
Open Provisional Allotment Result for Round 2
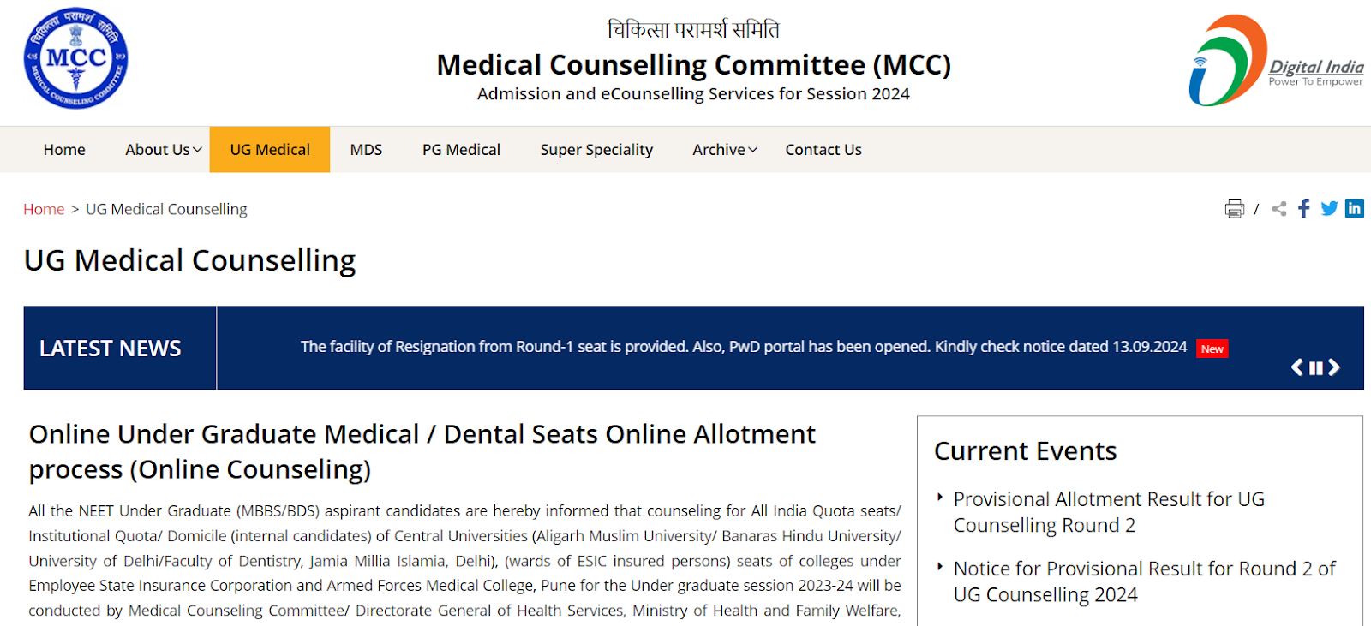tap(1108, 512)
